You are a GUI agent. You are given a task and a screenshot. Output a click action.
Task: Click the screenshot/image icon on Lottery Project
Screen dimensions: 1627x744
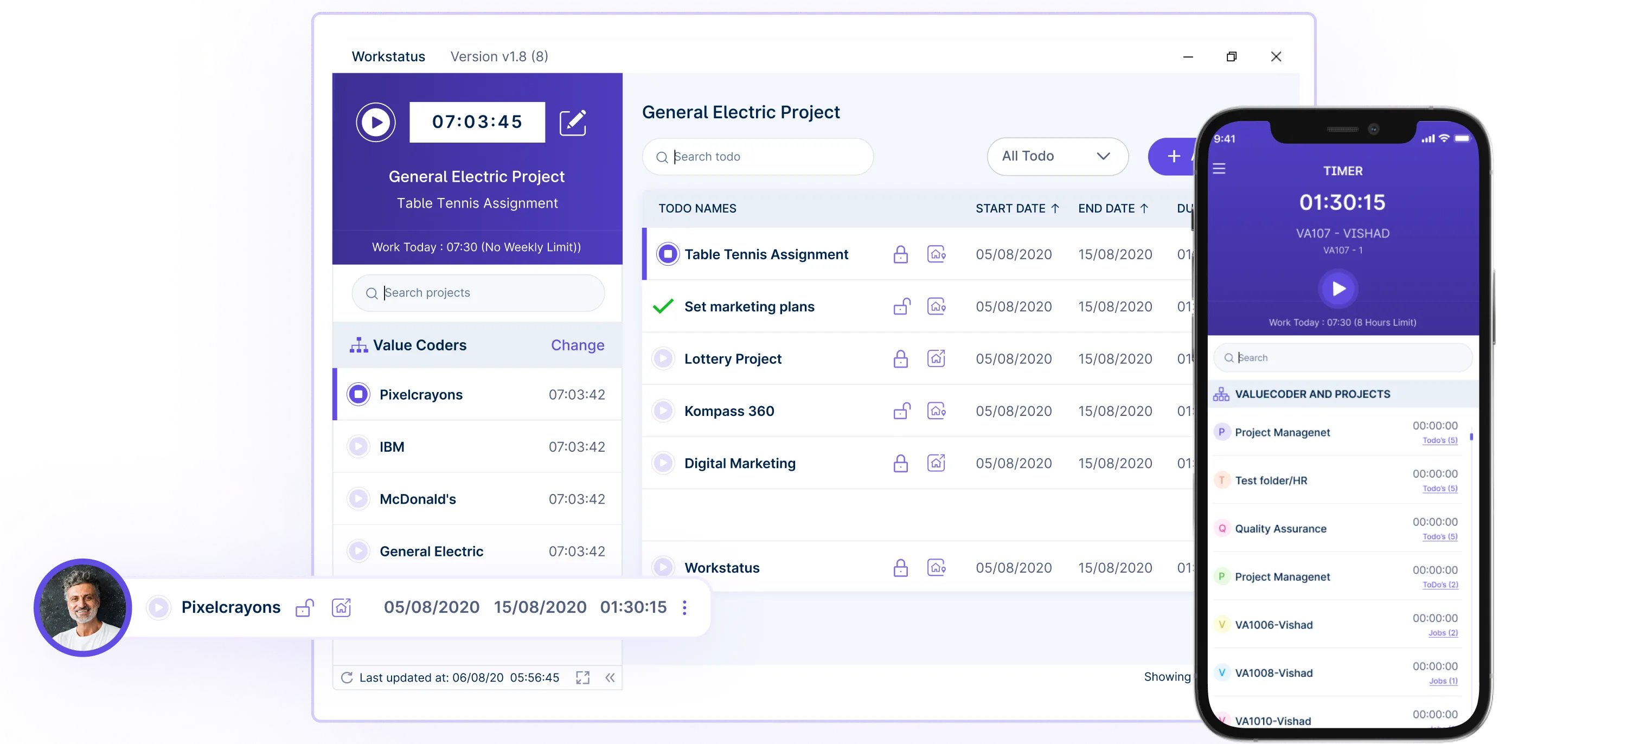pos(935,358)
